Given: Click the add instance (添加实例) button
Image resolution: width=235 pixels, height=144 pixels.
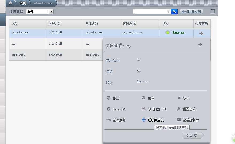Looking at the screenshot, I should point(191,11).
